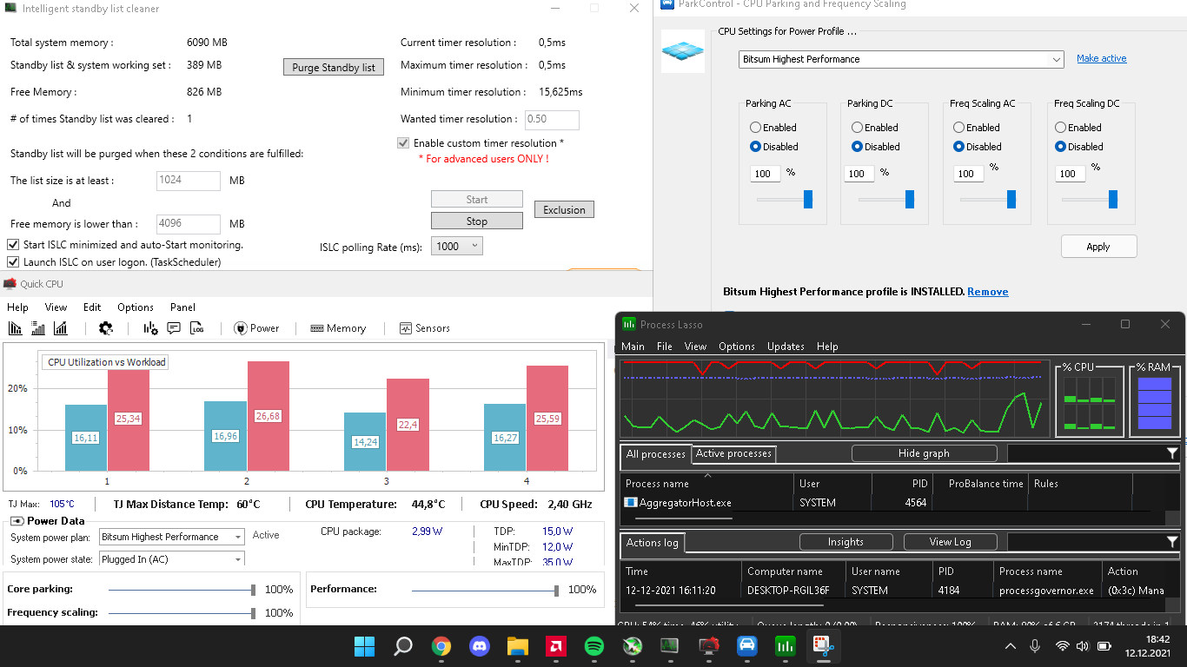1187x667 pixels.
Task: Select Enabled under Freq Scaling DC
Action: [x=1060, y=128]
